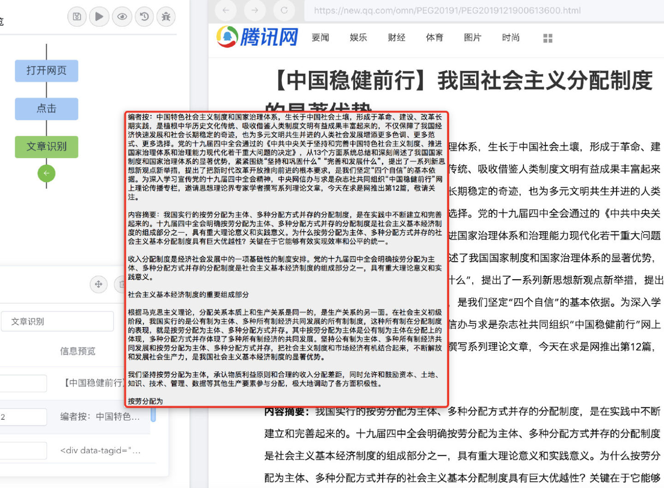Click the move handle icon above 文章识别 panel

99,285
